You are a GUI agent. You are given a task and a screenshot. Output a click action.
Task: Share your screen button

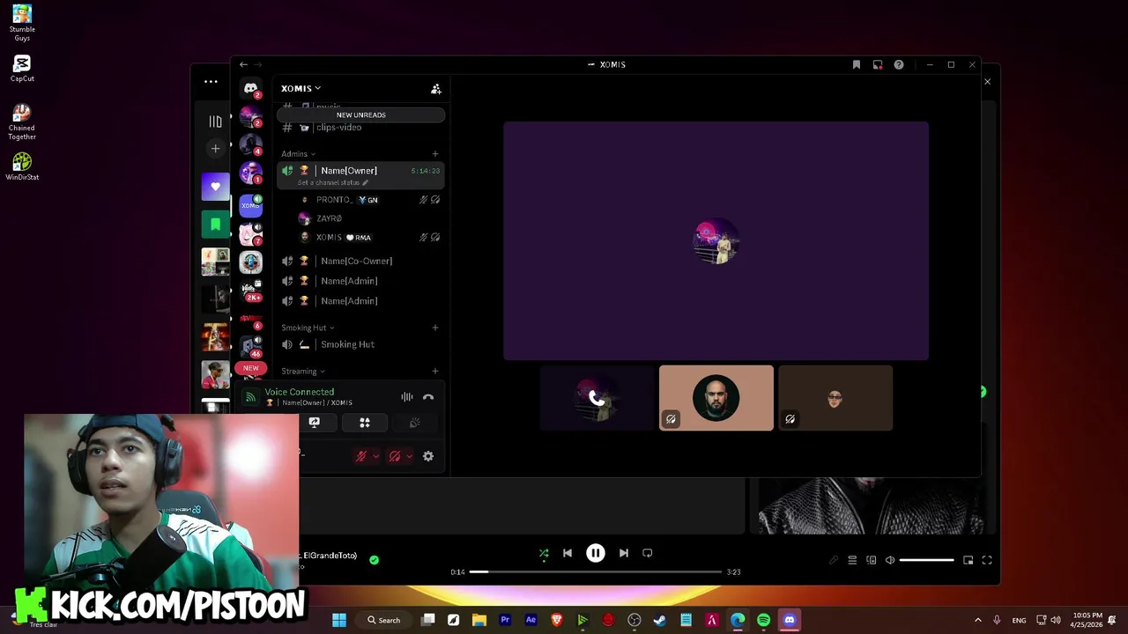click(x=315, y=423)
